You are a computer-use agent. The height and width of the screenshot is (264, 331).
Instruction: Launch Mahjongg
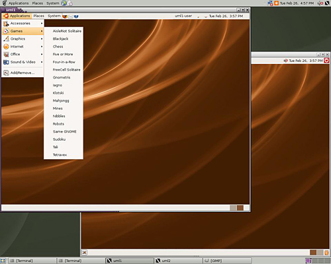[64, 100]
